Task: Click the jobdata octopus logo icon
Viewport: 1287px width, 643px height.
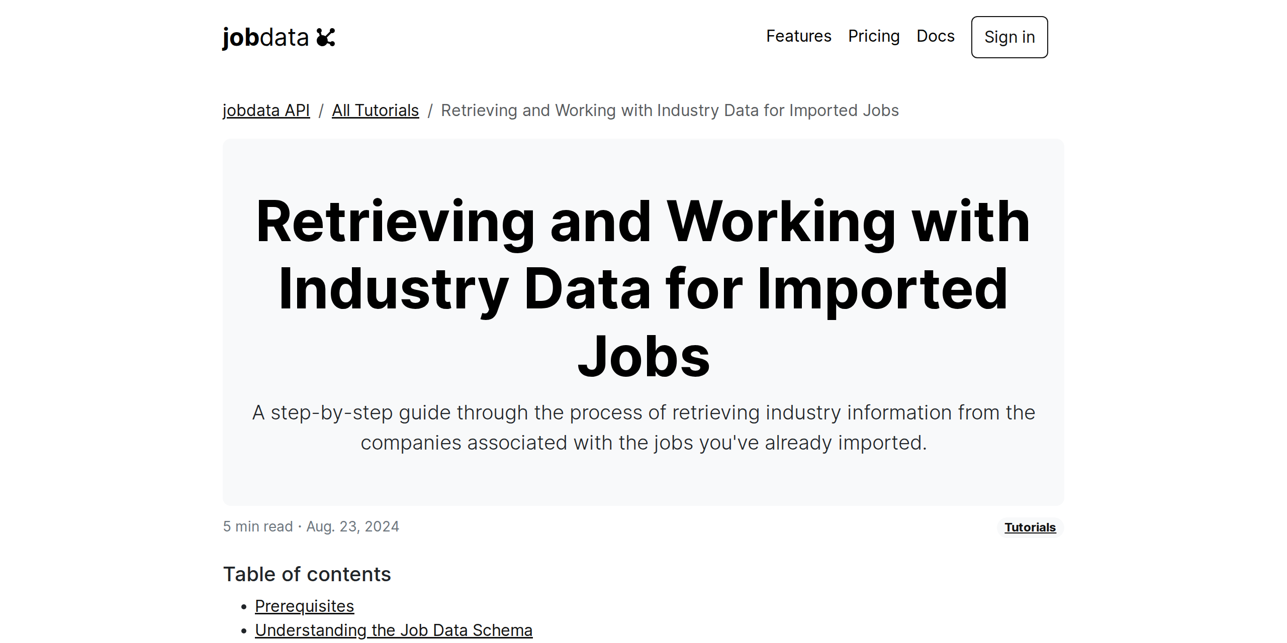Action: (327, 37)
